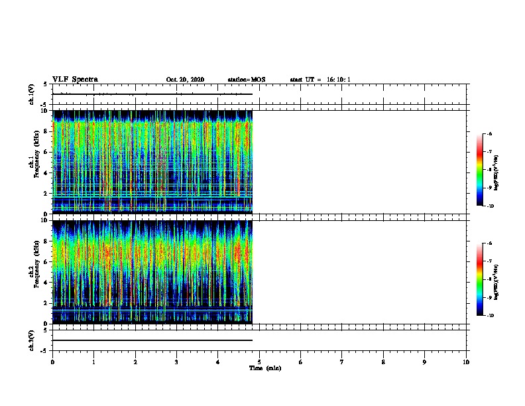Click the ch.1 colorbar "log(PSD)" unit label
The height and width of the screenshot is (406, 525).
(496, 172)
